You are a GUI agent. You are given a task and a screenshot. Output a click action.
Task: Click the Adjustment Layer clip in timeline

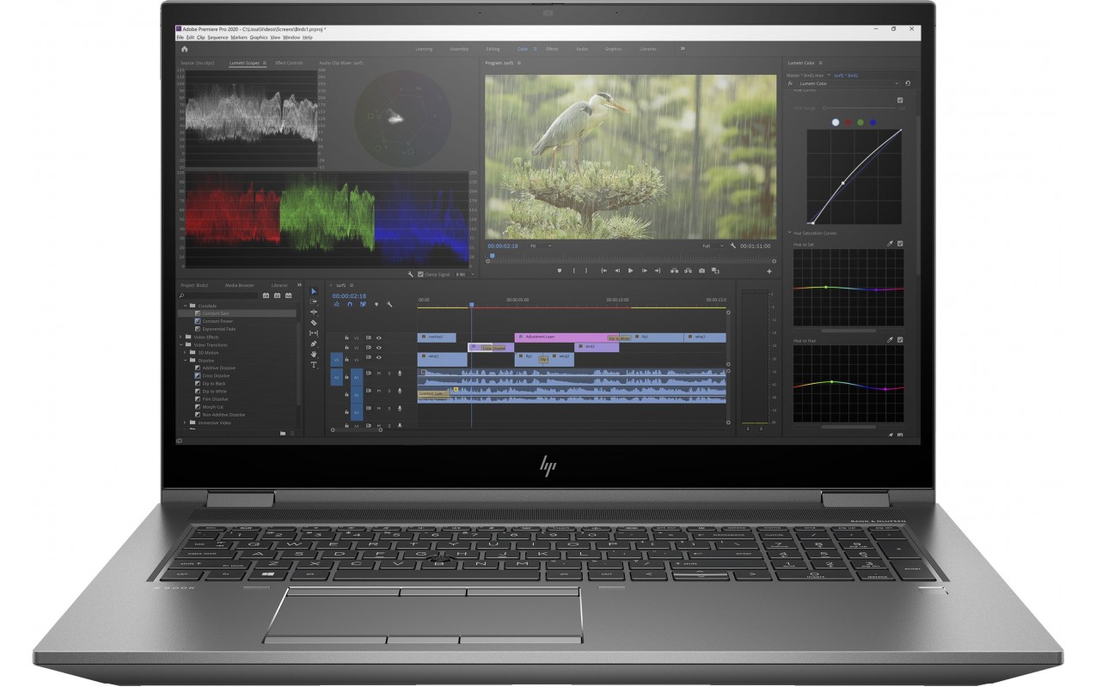click(566, 337)
